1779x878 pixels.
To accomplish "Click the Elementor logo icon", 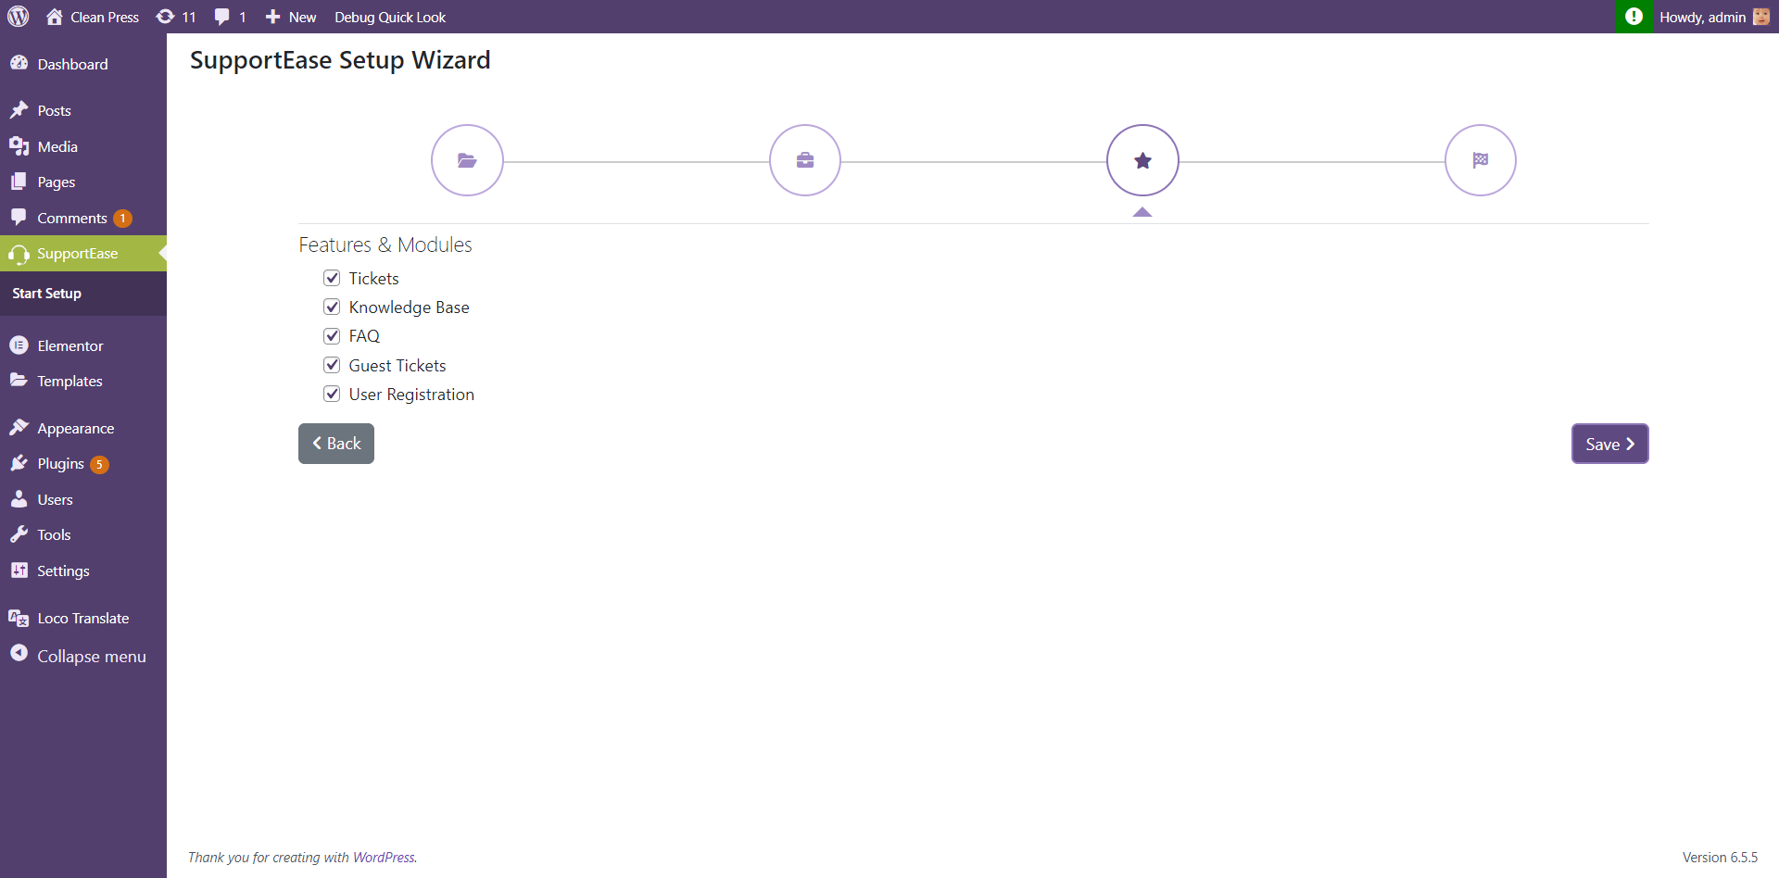I will tap(19, 345).
